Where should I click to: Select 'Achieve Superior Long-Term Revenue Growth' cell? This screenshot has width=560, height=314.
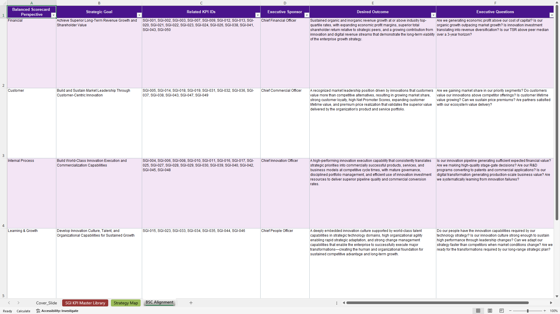point(99,53)
